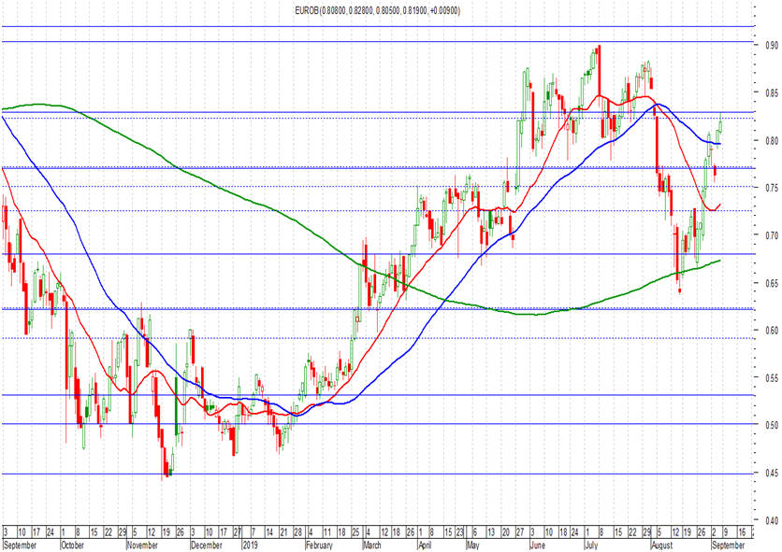Click the 0.90 price axis label
This screenshot has height=552, width=782.
[772, 46]
